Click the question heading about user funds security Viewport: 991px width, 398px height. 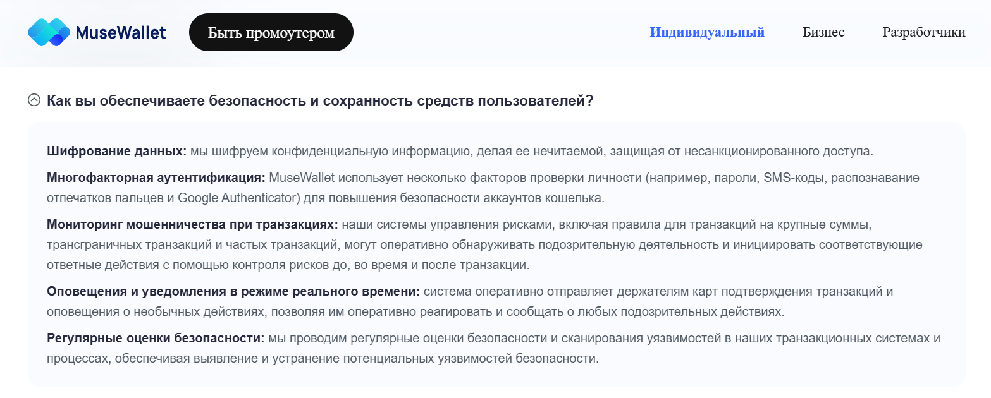click(x=319, y=100)
